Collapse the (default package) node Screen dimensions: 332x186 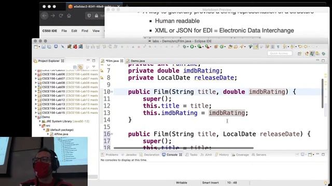click(44, 130)
